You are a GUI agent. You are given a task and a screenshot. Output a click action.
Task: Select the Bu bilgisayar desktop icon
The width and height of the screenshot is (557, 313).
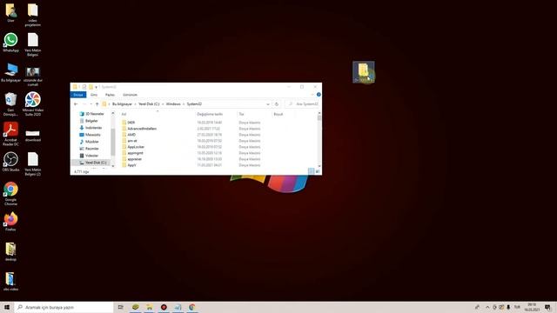pyautogui.click(x=10, y=72)
